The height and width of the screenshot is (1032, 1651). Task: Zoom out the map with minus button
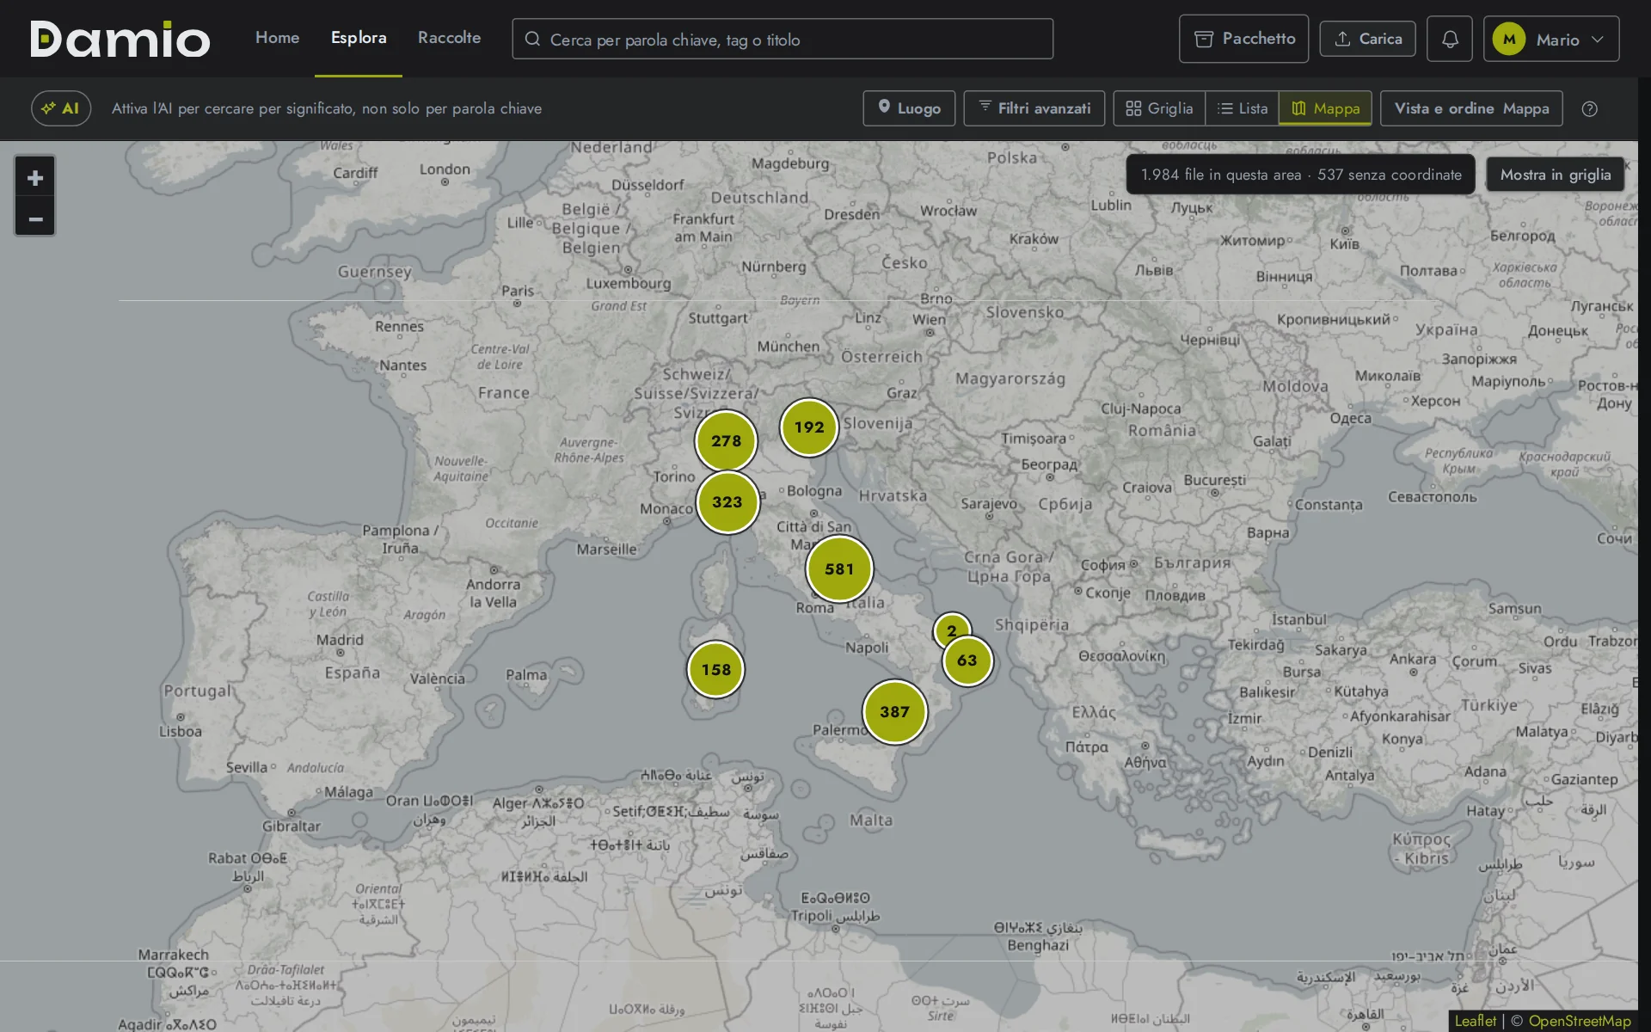35,218
